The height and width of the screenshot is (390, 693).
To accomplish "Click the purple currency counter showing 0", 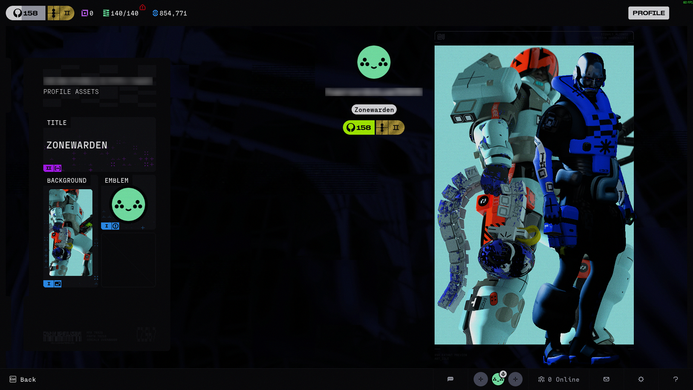I will click(87, 13).
